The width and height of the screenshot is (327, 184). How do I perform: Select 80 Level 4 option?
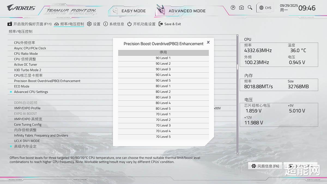pyautogui.click(x=163, y=103)
